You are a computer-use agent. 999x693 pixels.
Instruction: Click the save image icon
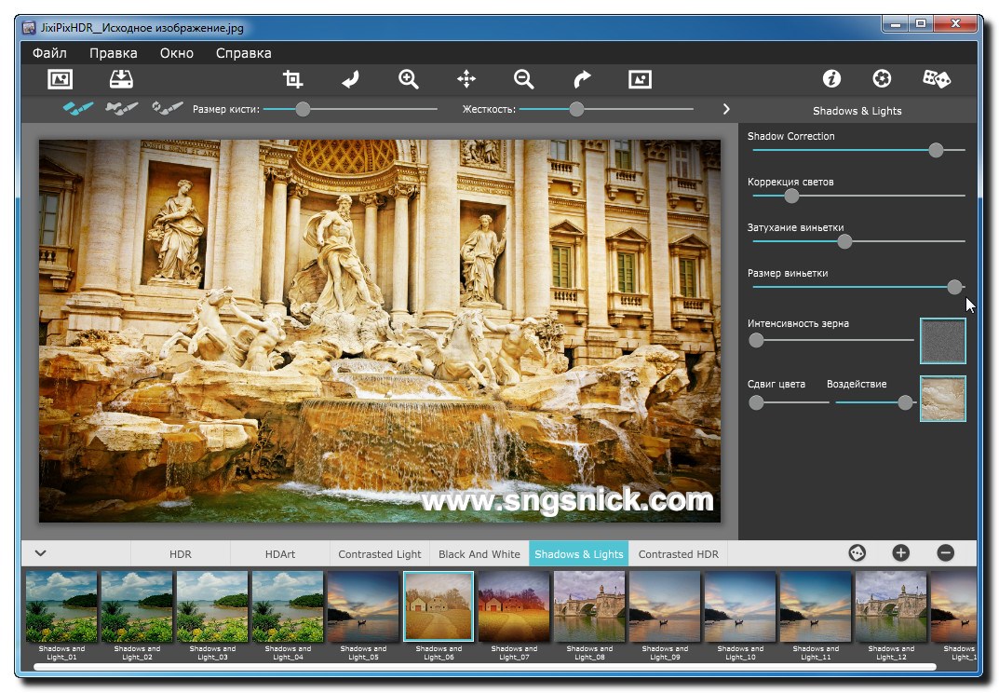pyautogui.click(x=121, y=79)
